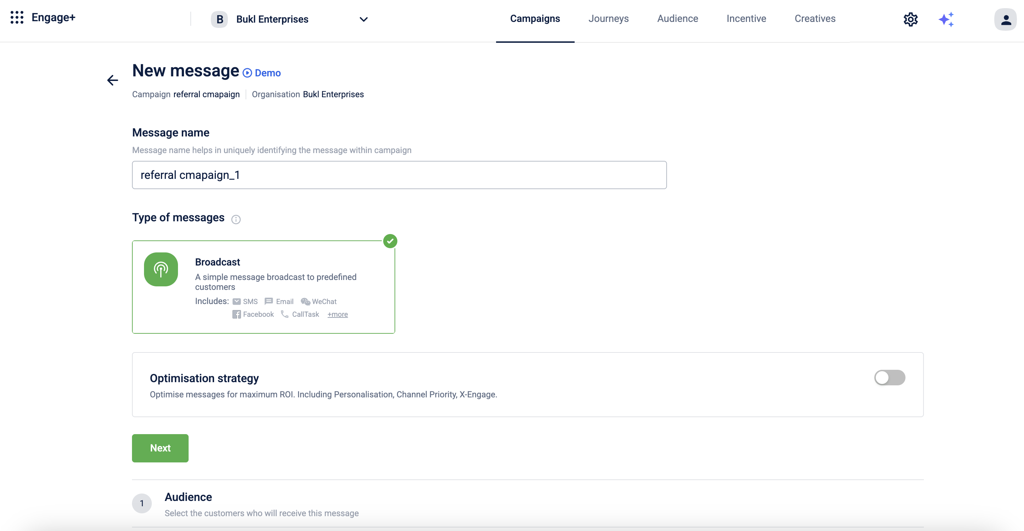The image size is (1024, 531).
Task: Expand the Bukl Enterprises organisation dropdown
Action: 363,19
